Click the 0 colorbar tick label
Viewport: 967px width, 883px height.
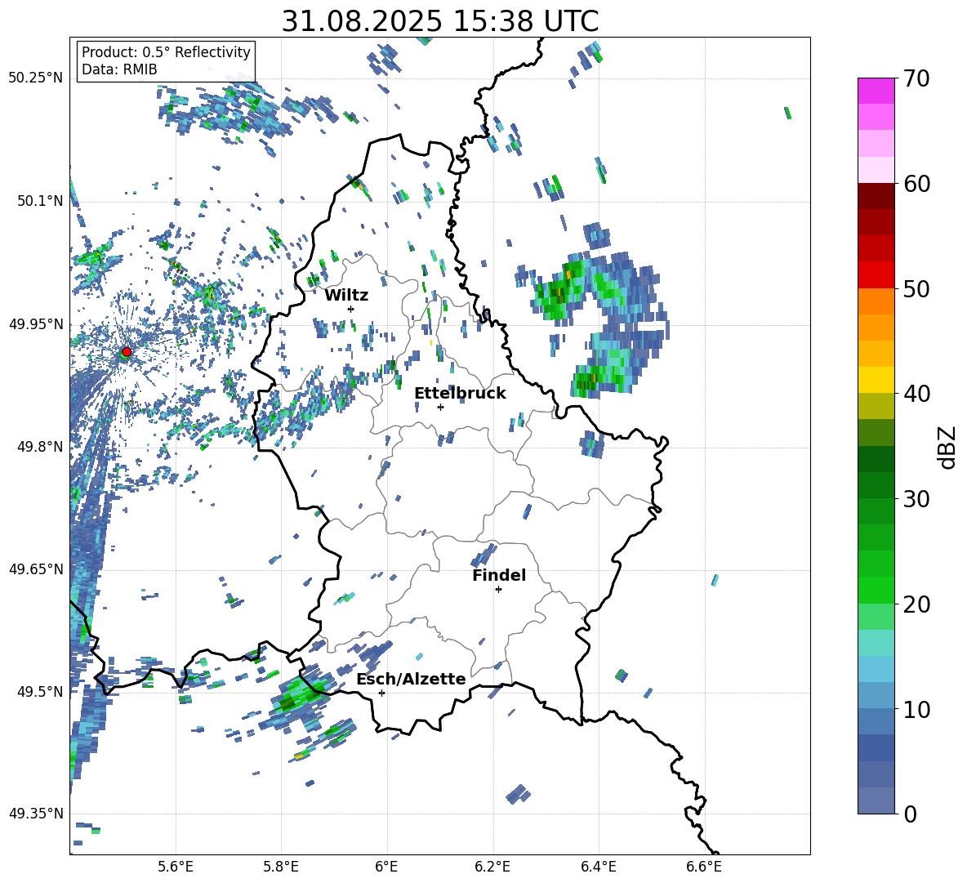point(910,814)
